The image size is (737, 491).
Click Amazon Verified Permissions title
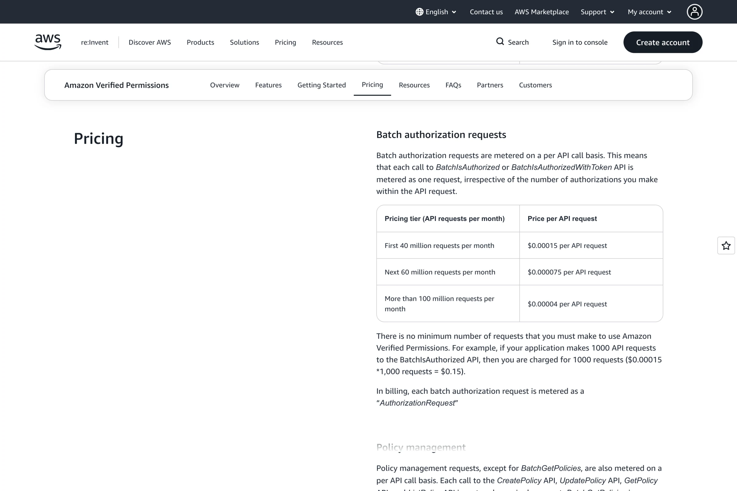(x=117, y=85)
